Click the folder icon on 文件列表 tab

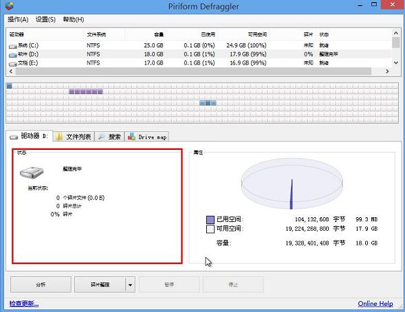click(59, 137)
